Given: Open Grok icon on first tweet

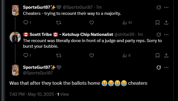Looking at the screenshot, I should pos(159,8).
